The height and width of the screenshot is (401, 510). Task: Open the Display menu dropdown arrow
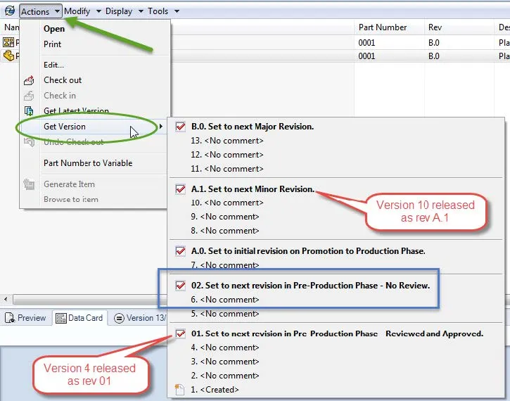point(141,11)
